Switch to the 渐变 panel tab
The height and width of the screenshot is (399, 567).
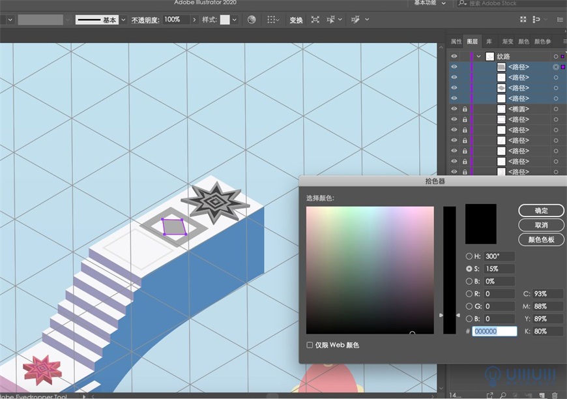coord(506,41)
